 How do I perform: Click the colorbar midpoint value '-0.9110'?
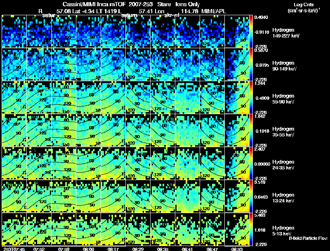(262, 32)
